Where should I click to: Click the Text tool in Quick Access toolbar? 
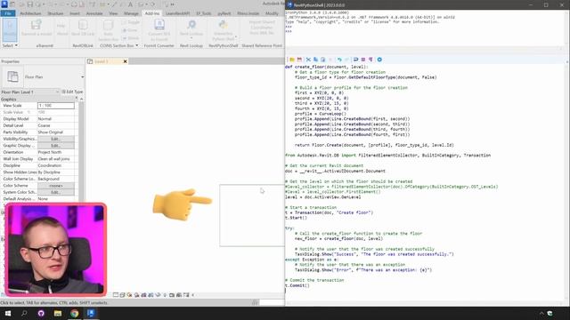pyautogui.click(x=130, y=4)
